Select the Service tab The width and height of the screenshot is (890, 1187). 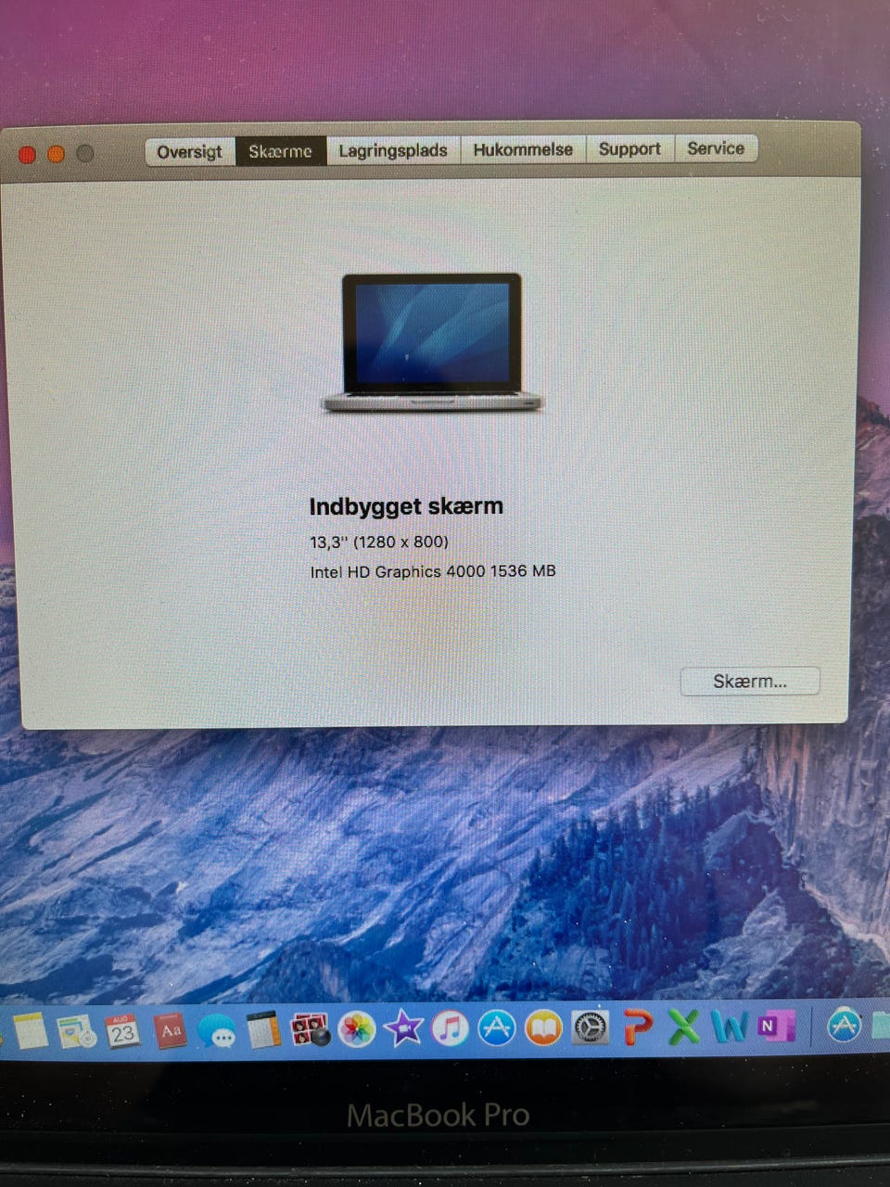[x=716, y=148]
